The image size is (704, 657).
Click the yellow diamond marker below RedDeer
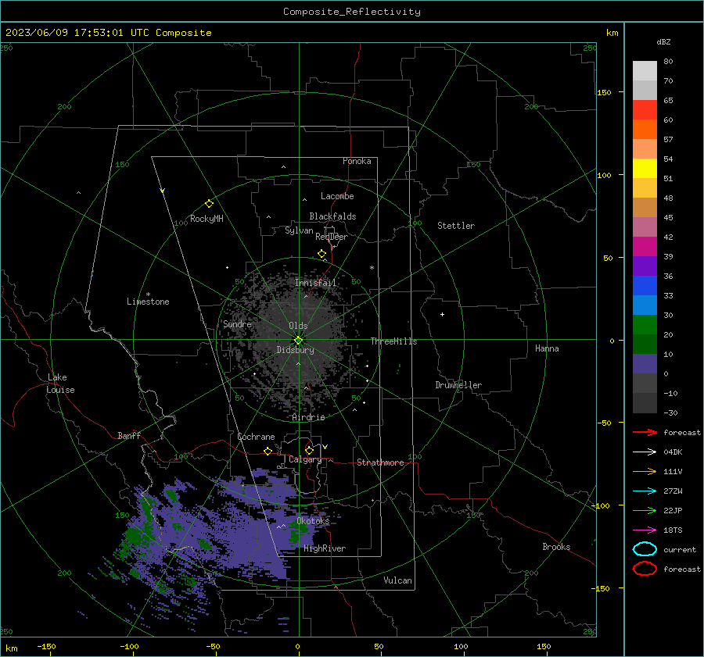321,254
